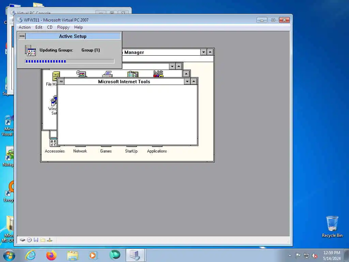
Task: Maximize the Microsoft Internet Tools window
Action: tap(194, 82)
